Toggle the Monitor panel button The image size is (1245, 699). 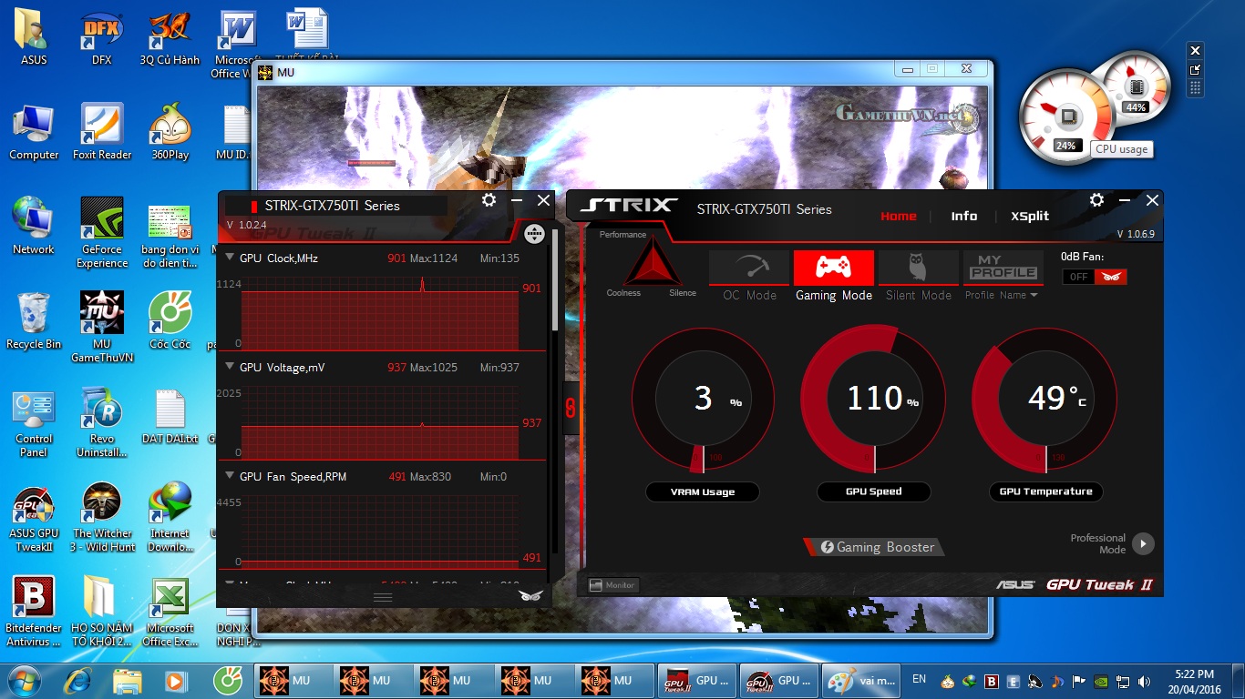pyautogui.click(x=613, y=585)
